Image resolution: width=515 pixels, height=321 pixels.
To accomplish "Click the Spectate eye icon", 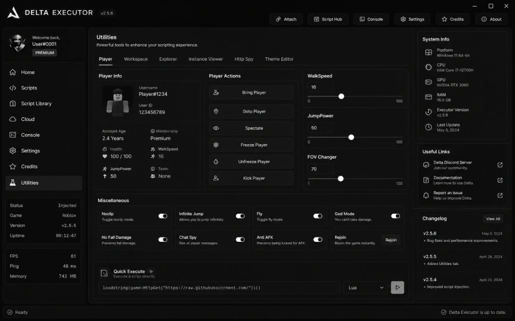I will pyautogui.click(x=216, y=128).
